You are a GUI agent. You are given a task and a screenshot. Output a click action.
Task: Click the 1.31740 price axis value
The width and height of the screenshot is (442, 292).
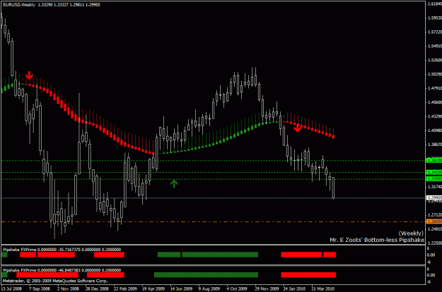point(435,187)
